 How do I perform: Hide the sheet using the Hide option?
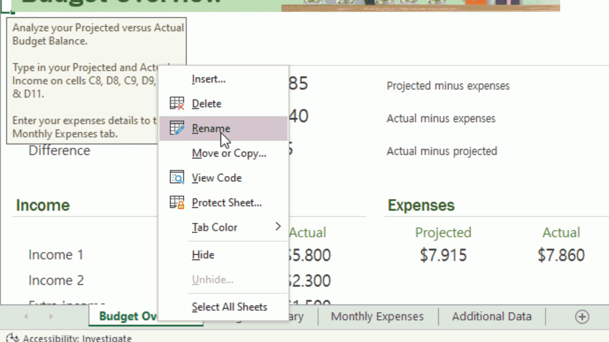[203, 254]
